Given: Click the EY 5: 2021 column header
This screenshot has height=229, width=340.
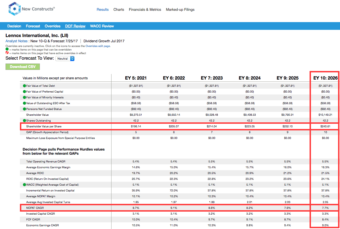Looking at the screenshot, I should [136, 78].
